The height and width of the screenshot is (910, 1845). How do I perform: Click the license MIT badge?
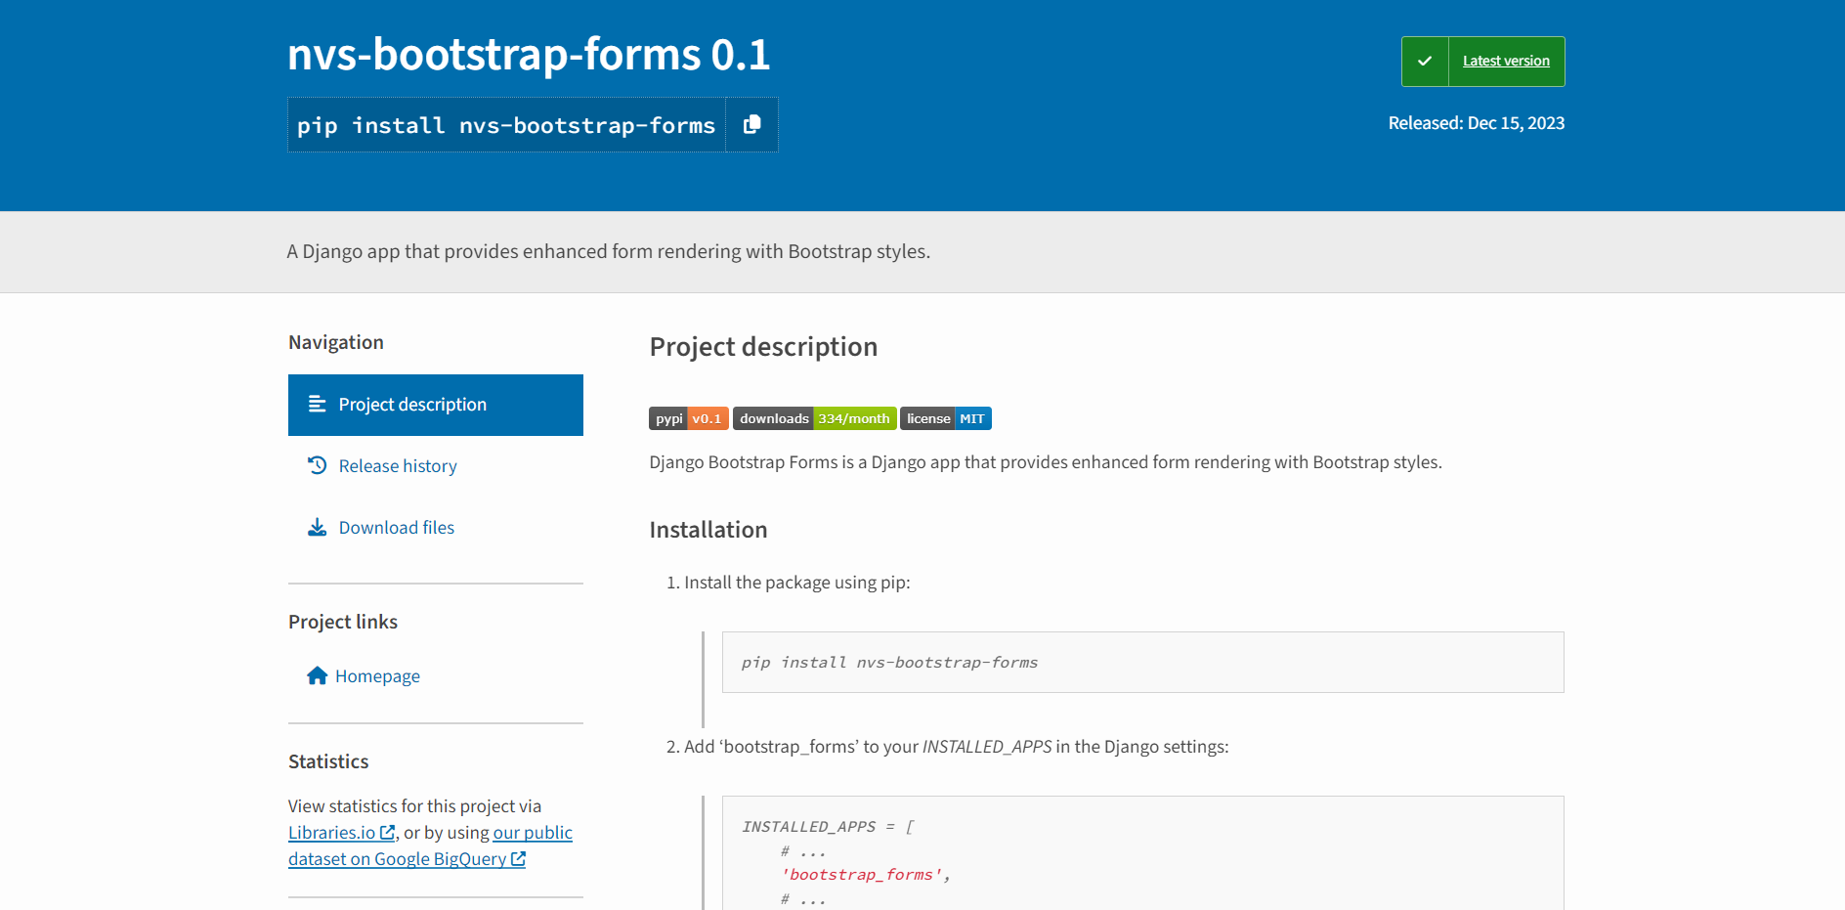tap(946, 418)
